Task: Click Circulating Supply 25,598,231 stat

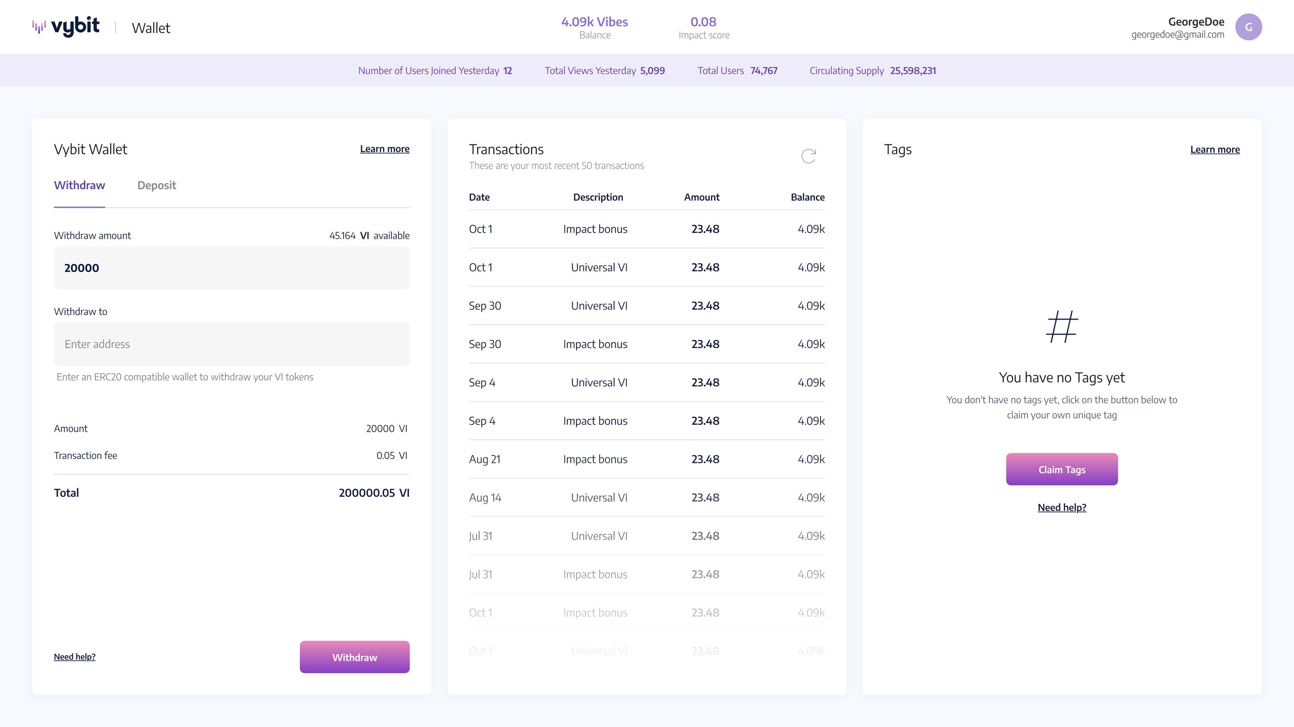Action: pyautogui.click(x=872, y=71)
